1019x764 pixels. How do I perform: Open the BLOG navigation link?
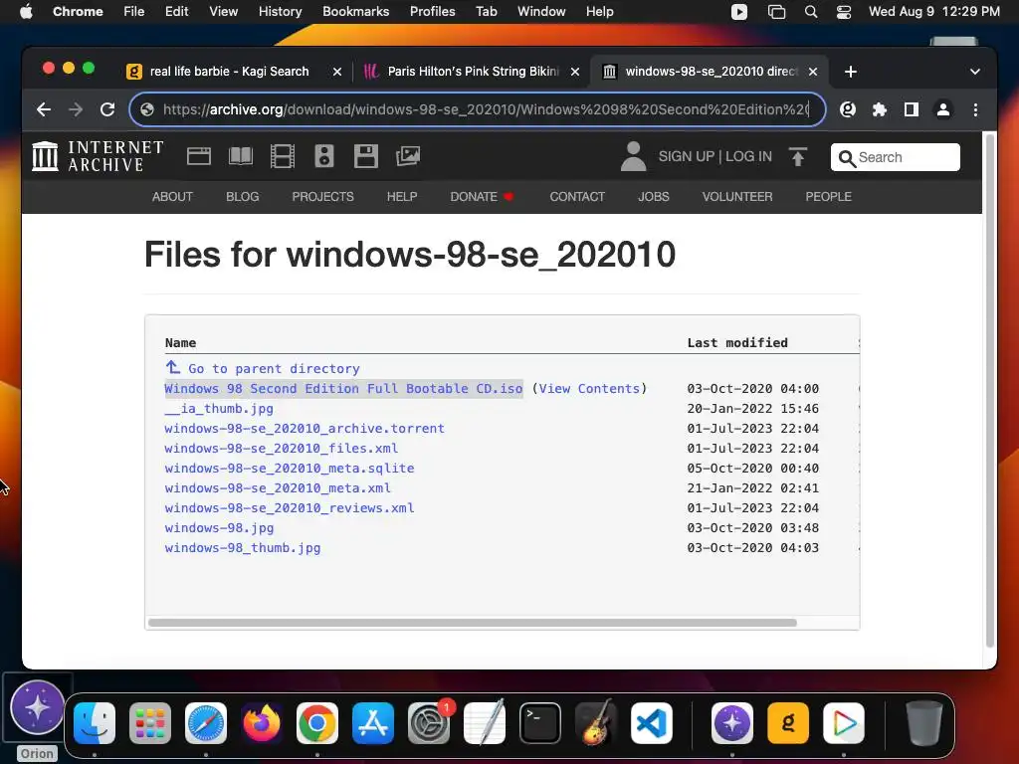[x=243, y=197]
